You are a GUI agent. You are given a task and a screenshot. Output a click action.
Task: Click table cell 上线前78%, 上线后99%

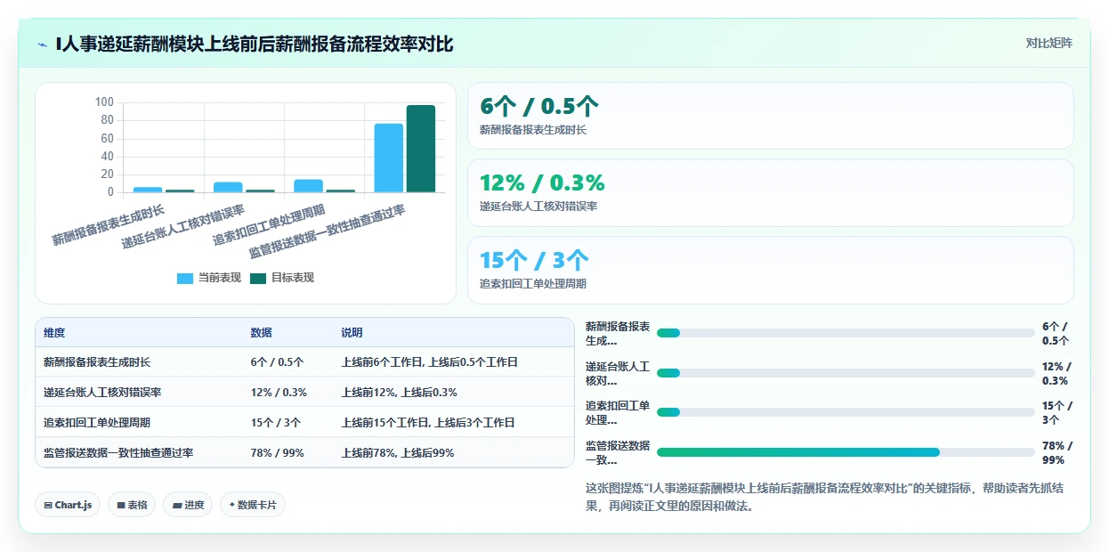click(x=398, y=453)
